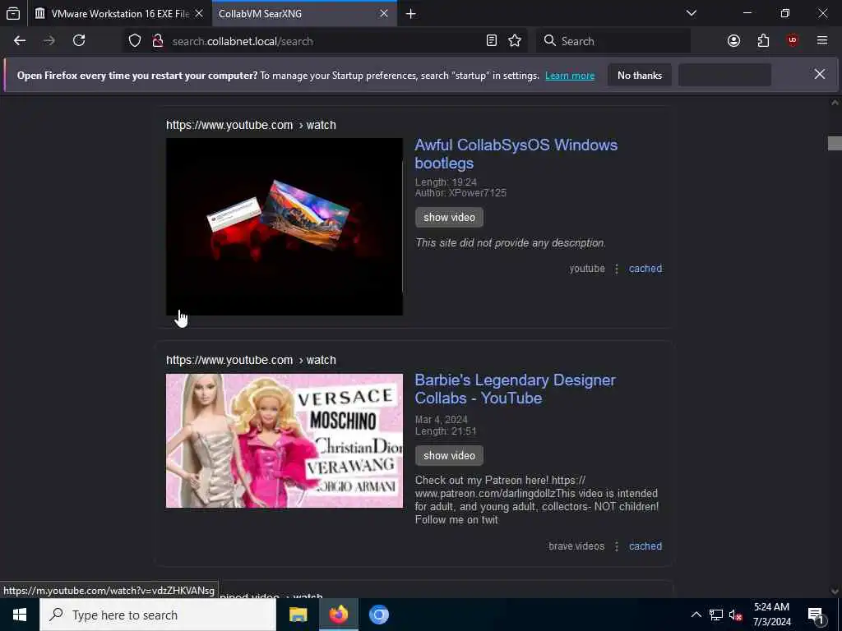
Task: Open the network status tray icon
Action: click(x=716, y=615)
